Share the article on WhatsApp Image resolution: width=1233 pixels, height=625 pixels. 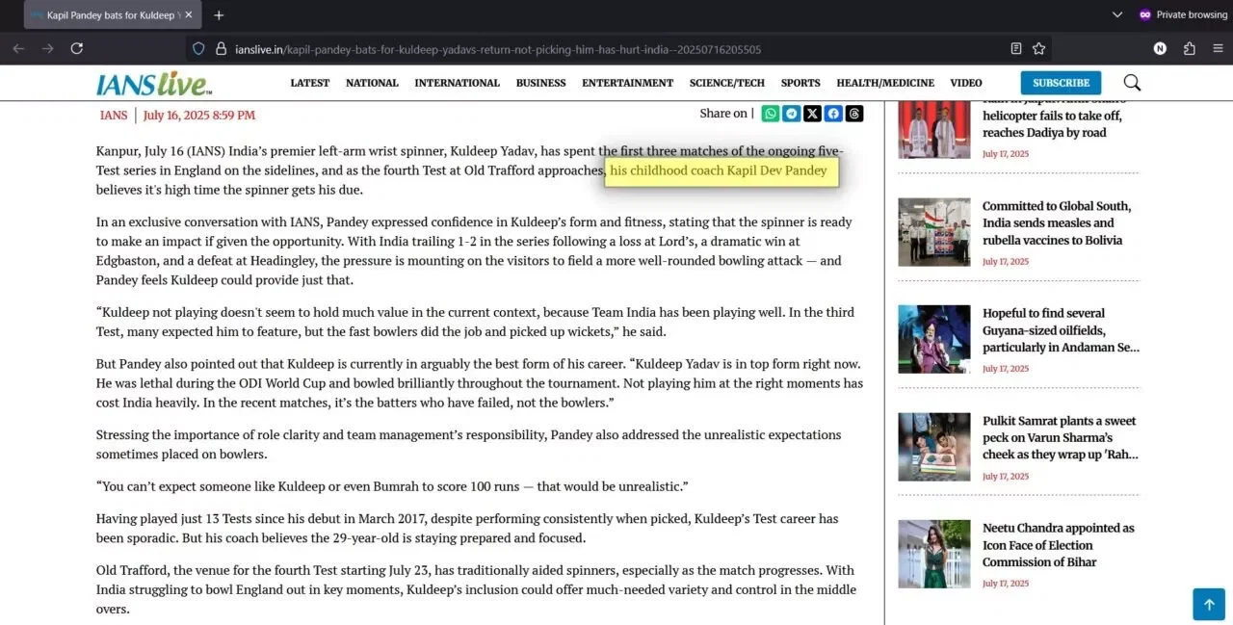click(x=771, y=114)
